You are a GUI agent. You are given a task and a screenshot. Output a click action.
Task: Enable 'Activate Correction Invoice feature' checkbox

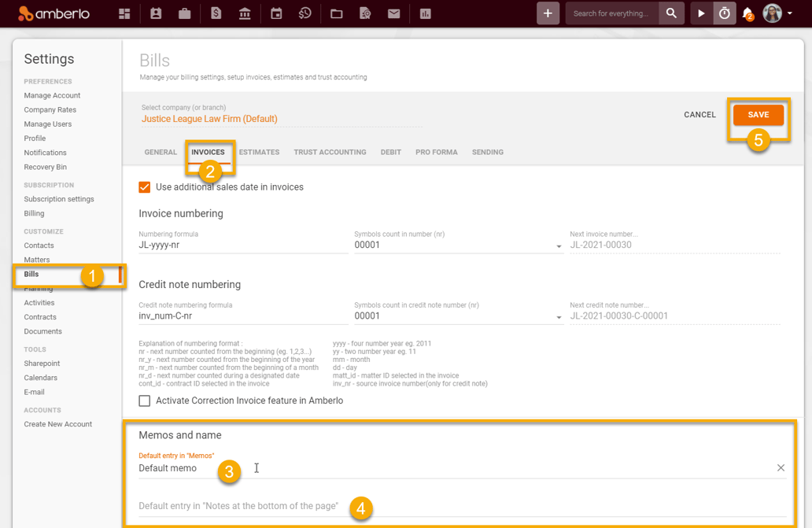coord(145,401)
